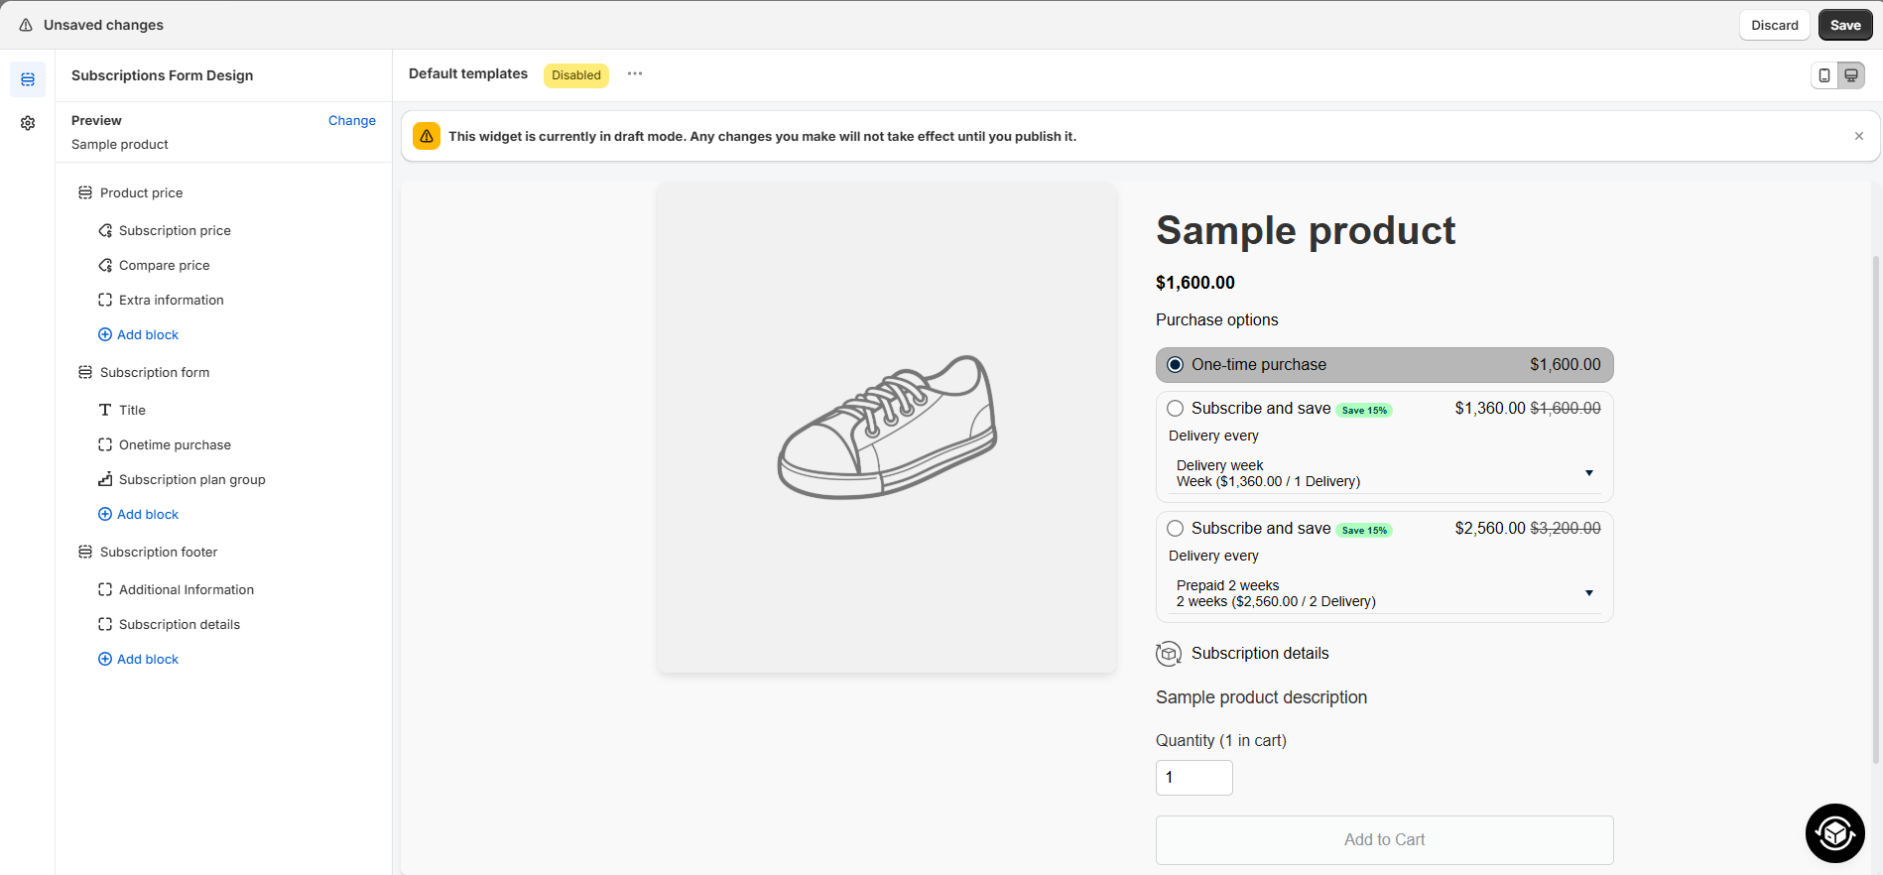Open the settings gear in left rail
This screenshot has height=875, width=1883.
pos(28,123)
